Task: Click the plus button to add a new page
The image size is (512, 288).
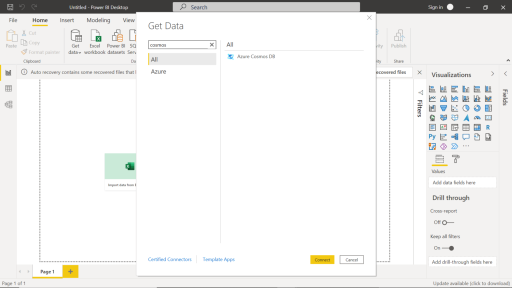Action: [70, 271]
